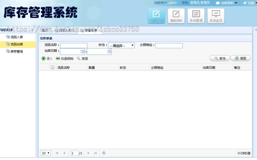Image resolution: width=257 pixels, height=160 pixels.
Task: Switch to the 首页 tab
Action: tap(45, 30)
